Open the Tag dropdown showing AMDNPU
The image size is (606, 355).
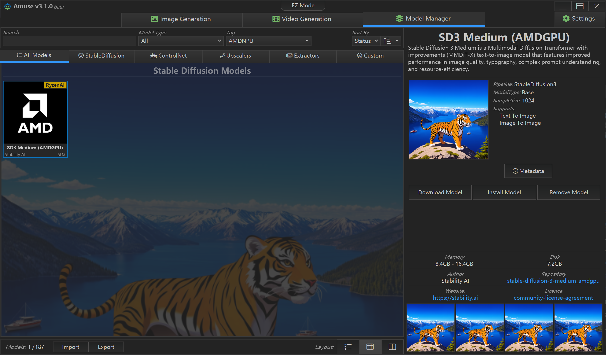(268, 41)
